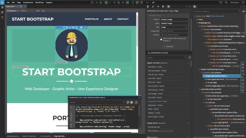Collapse the Smart Actions section
The height and width of the screenshot is (138, 246).
coord(188,63)
